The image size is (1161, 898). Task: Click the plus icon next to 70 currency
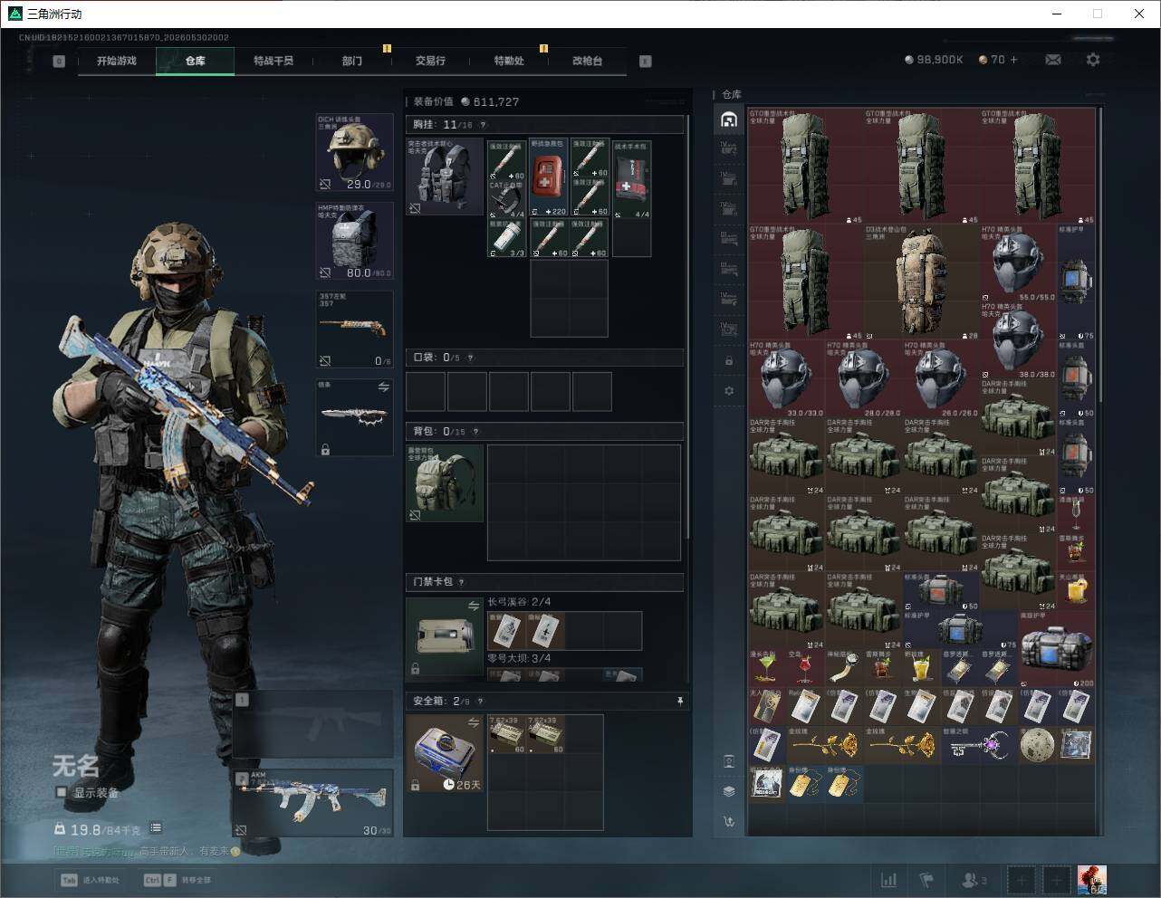(x=1013, y=60)
